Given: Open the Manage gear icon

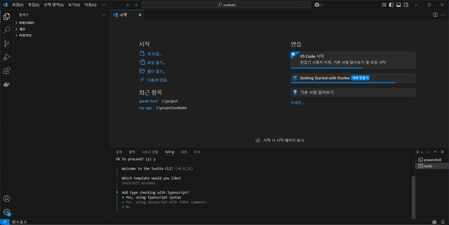Looking at the screenshot, I should coord(7,212).
